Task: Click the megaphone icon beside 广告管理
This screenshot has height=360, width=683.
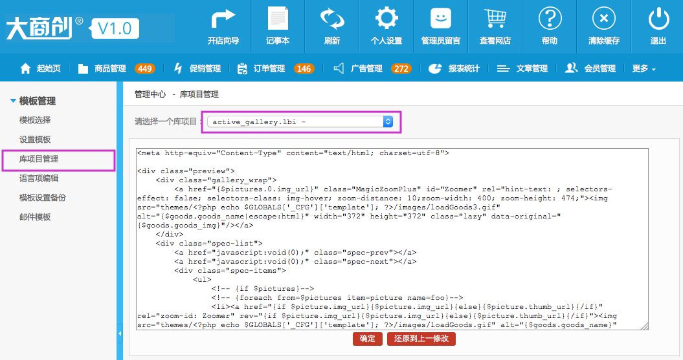Action: (x=339, y=69)
